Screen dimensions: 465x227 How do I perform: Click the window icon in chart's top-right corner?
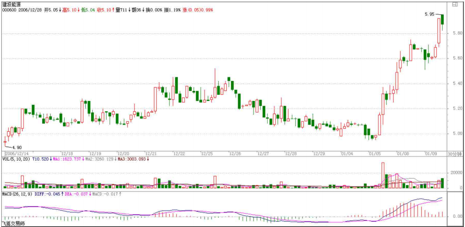[x=455, y=5]
